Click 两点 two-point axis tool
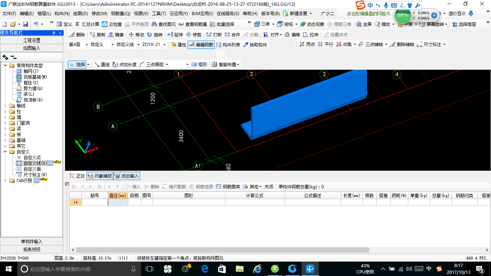The height and width of the screenshot is (276, 491). click(x=307, y=45)
